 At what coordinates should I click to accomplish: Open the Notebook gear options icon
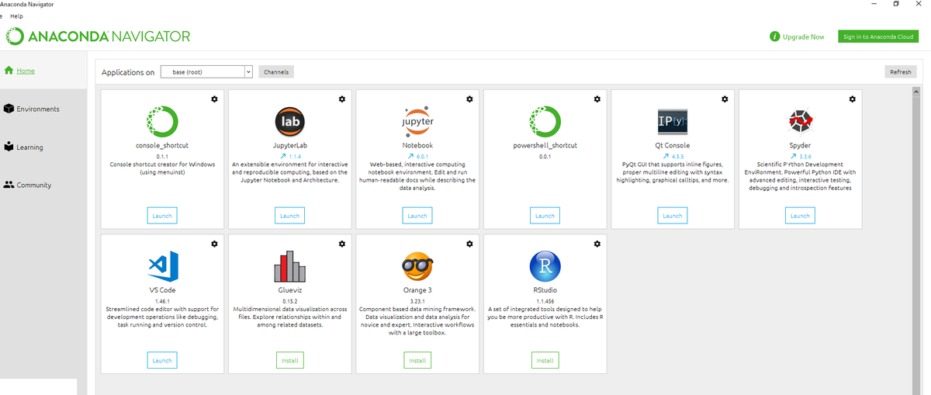[x=469, y=99]
